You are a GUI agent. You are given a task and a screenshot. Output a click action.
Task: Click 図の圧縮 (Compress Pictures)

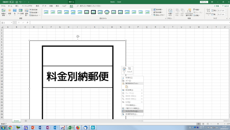coord(33,10)
